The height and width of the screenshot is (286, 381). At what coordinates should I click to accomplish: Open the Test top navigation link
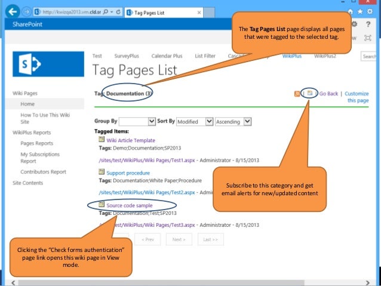(x=97, y=56)
